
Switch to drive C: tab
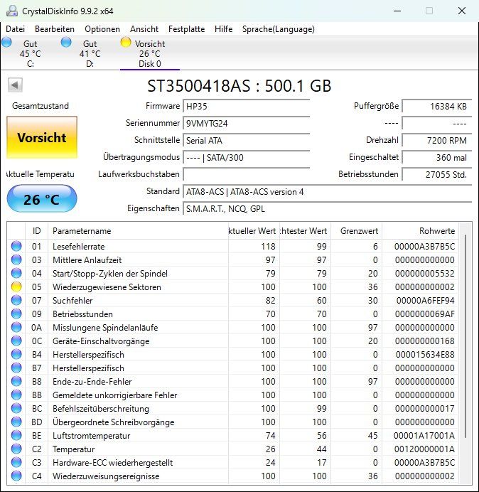(x=30, y=53)
